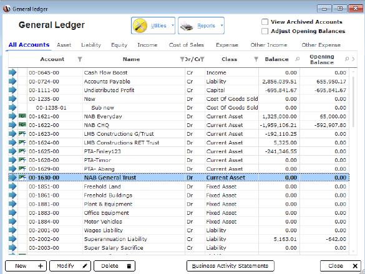Select the NAB General Trust row name
Viewport: 365px width, 274px height.
[x=110, y=177]
